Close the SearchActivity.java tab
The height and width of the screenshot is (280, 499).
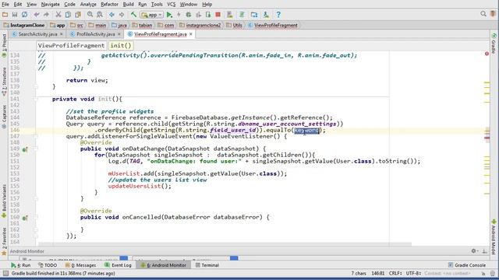[x=62, y=34]
